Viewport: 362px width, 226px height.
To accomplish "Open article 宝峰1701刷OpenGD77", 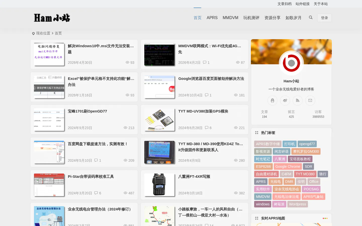I will click(x=87, y=111).
